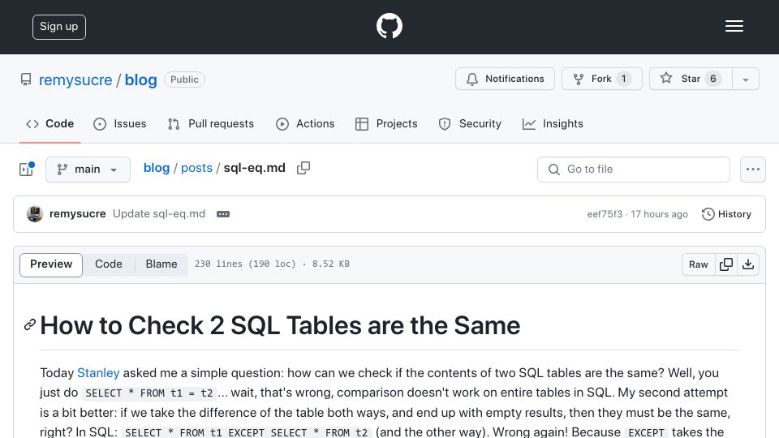Click the repository icon beside remysucre
Viewport: 779px width, 438px height.
tap(26, 79)
